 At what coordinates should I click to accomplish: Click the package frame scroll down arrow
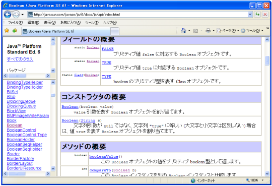click(53, 71)
